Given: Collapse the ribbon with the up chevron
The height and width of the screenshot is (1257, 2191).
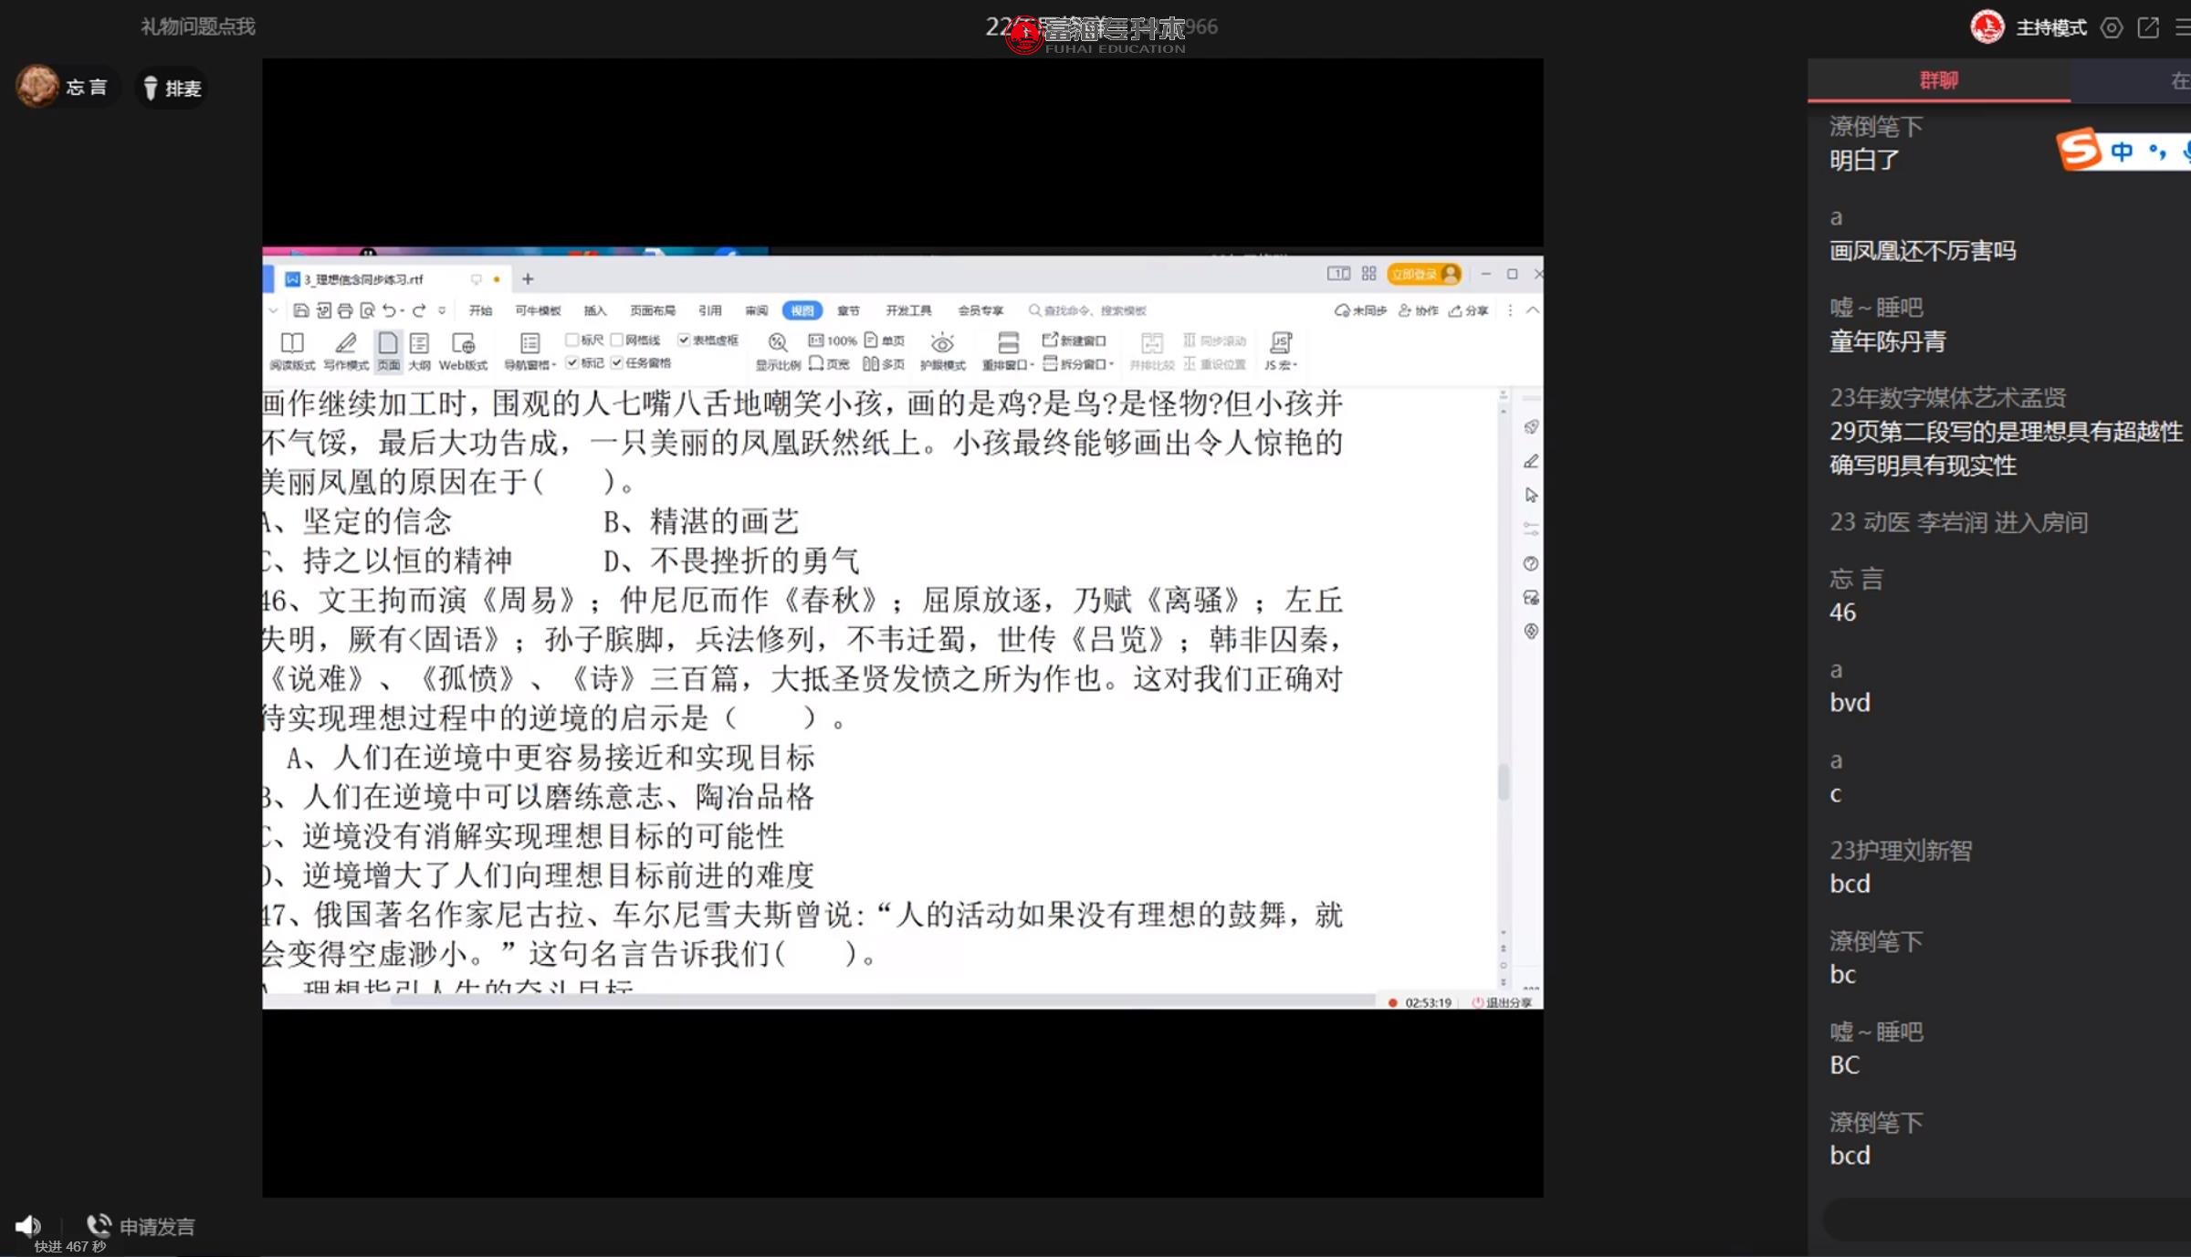Looking at the screenshot, I should [1533, 310].
